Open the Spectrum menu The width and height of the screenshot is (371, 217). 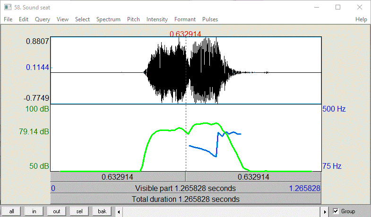pos(108,19)
